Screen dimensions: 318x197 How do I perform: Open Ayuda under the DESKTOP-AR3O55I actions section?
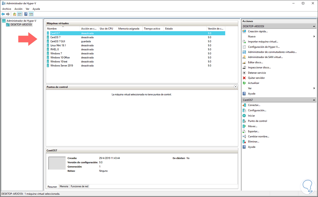252,94
